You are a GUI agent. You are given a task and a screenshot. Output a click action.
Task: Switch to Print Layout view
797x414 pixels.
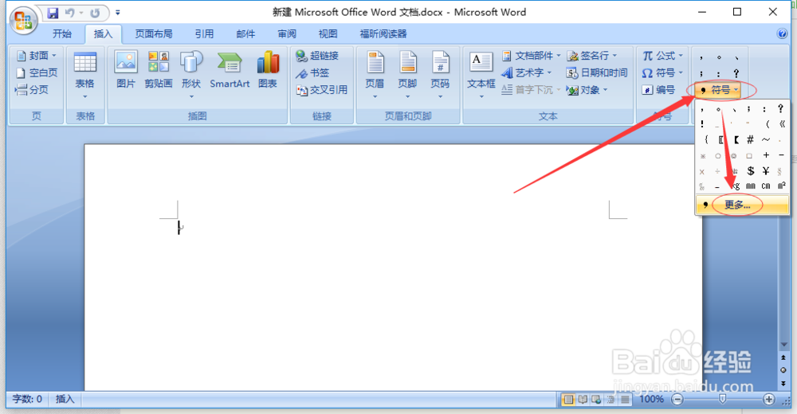click(569, 400)
